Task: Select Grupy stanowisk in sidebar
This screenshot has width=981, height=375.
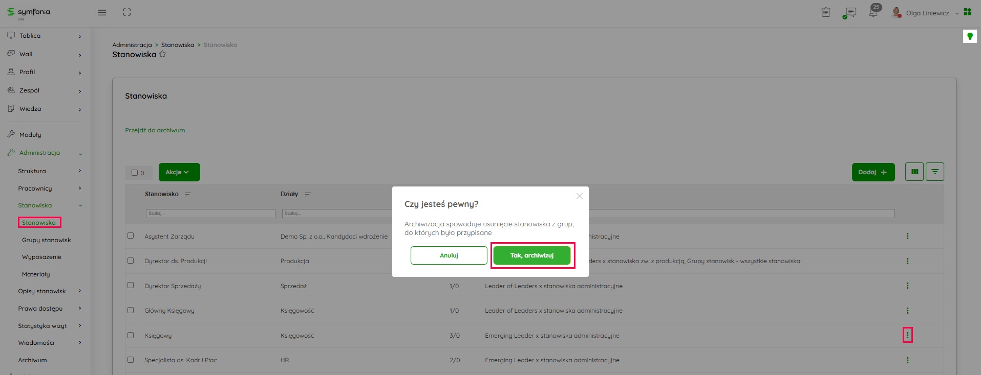Action: coord(46,240)
